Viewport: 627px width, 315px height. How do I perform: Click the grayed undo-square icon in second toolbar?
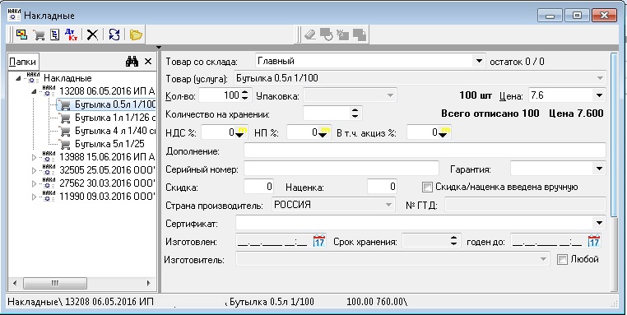pyautogui.click(x=327, y=35)
